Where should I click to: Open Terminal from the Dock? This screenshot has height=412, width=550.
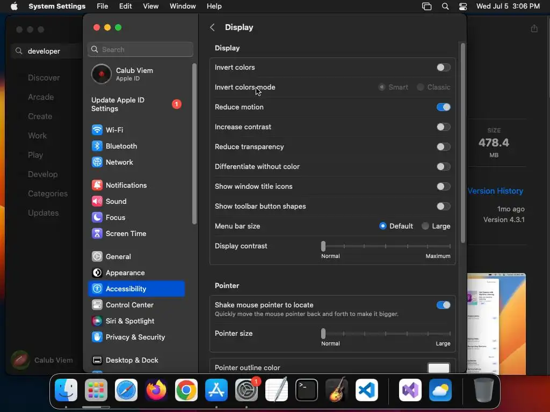(x=307, y=390)
